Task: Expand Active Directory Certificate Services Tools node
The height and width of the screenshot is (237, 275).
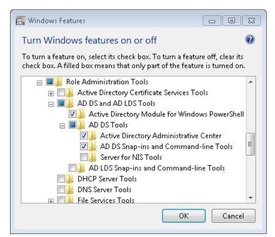Action: 51,94
